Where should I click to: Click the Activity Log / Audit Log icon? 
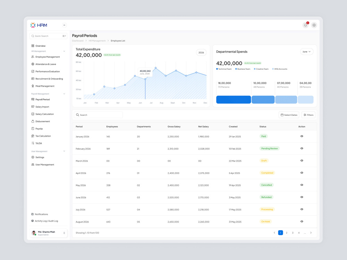[x=33, y=221]
